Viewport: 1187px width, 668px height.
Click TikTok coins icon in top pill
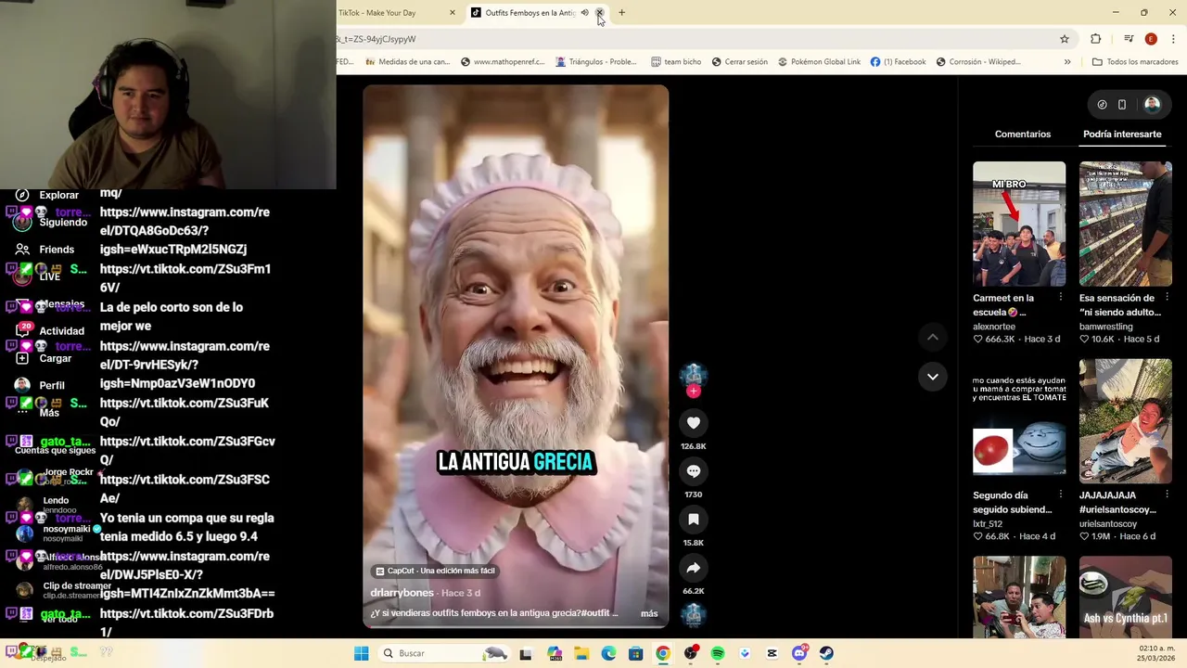(1102, 105)
